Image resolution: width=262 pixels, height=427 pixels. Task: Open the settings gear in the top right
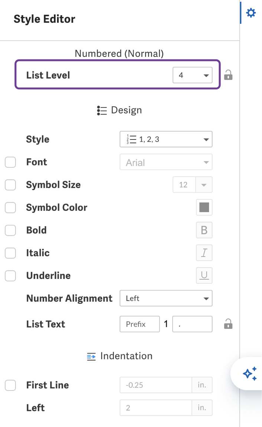251,12
